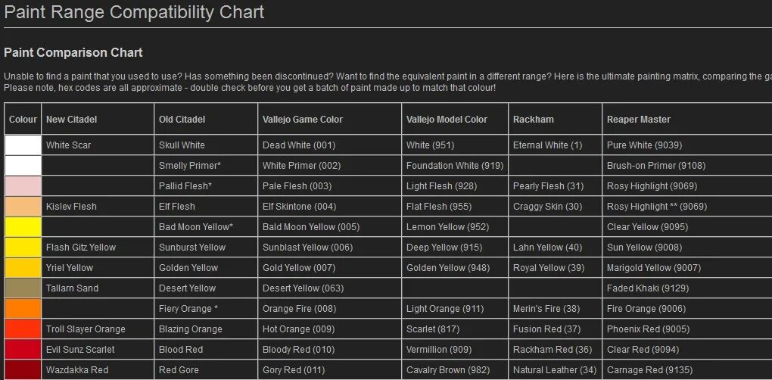This screenshot has height=380, width=772.
Task: Click the Troll Slayer Orange swatch
Action: (x=23, y=329)
